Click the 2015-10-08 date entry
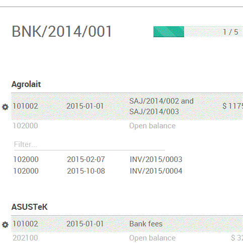Image resolution: width=243 pixels, height=243 pixels. click(86, 171)
